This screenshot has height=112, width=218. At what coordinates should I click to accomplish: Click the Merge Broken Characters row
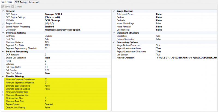pos(166,45)
